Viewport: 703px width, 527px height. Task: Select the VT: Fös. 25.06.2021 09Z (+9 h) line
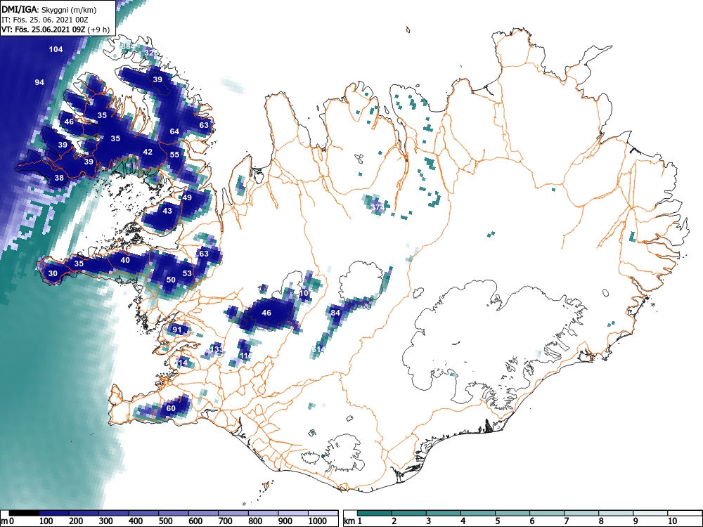pyautogui.click(x=55, y=30)
